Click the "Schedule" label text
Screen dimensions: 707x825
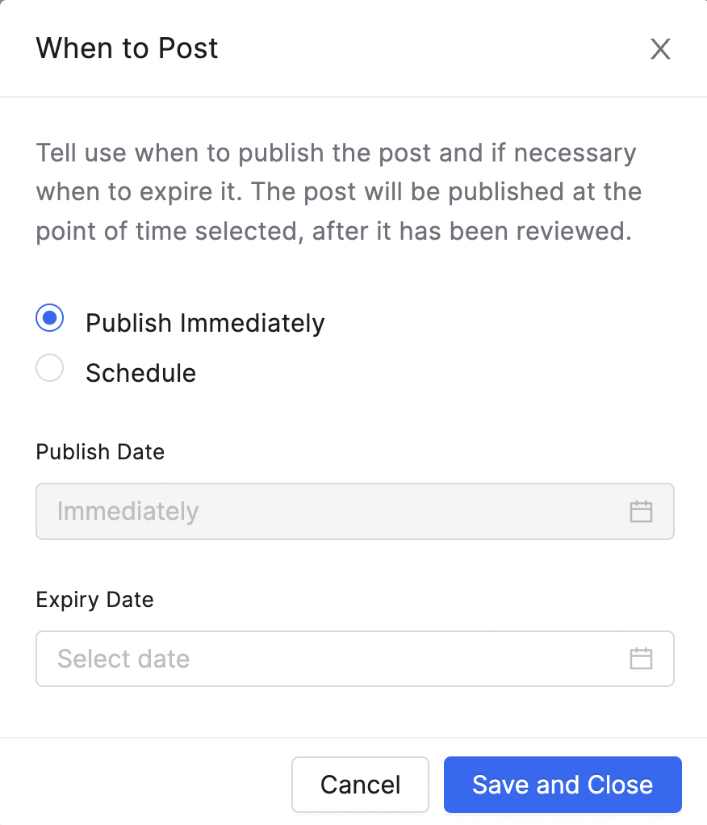point(141,373)
